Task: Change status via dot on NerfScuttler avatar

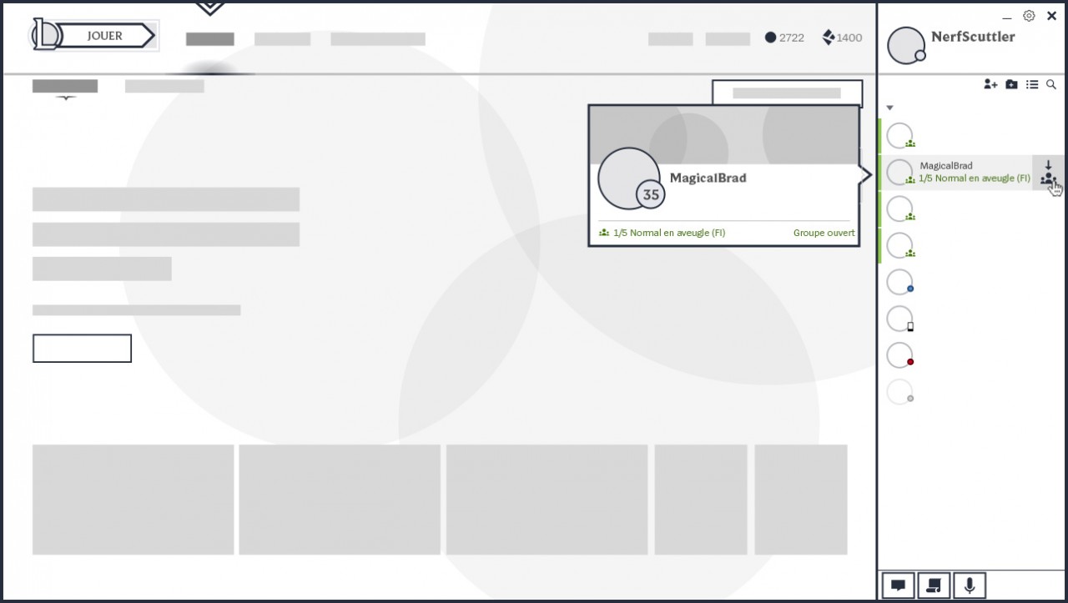Action: click(x=920, y=56)
